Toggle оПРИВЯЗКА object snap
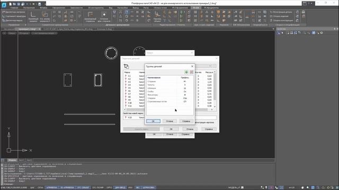Viewport: 339px width, 190px height. pyautogui.click(x=52, y=188)
